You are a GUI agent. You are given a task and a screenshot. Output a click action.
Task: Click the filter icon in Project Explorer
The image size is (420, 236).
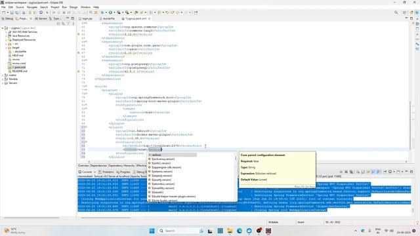tap(68, 24)
